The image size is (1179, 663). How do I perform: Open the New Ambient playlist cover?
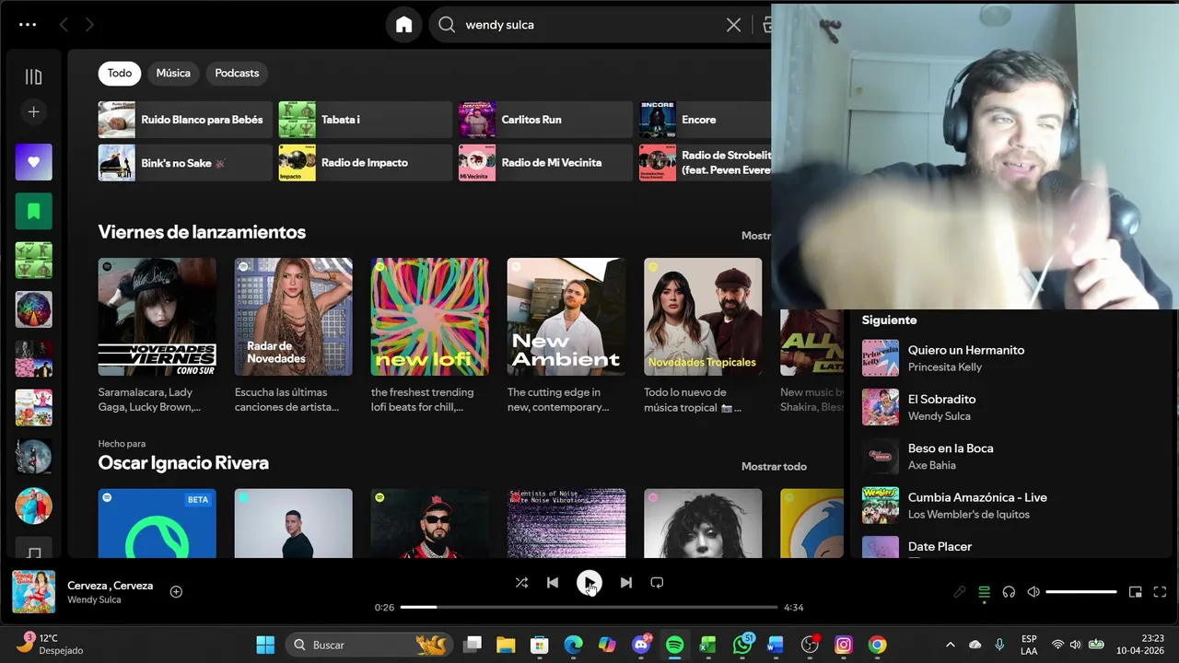coord(566,317)
